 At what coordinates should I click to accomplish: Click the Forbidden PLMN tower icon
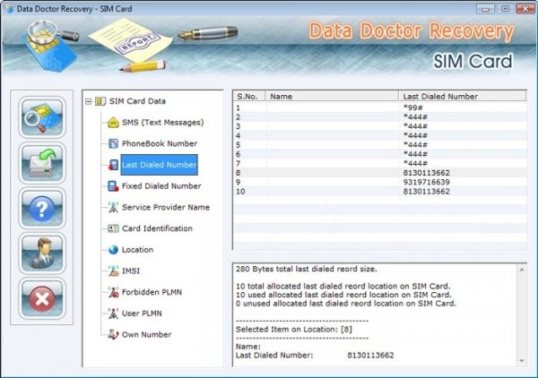click(x=113, y=292)
